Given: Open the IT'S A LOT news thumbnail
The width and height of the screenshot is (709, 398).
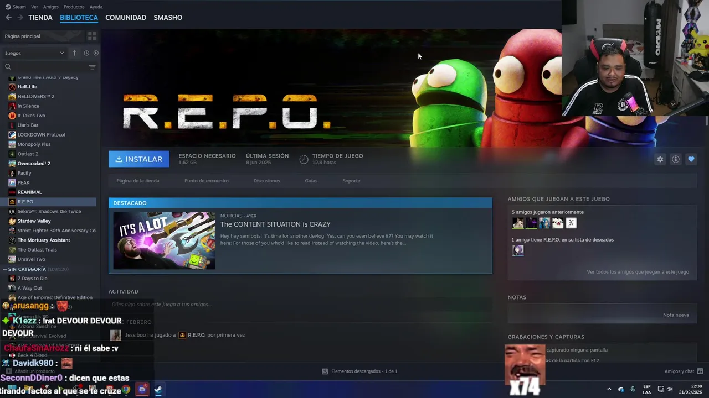Looking at the screenshot, I should (164, 240).
